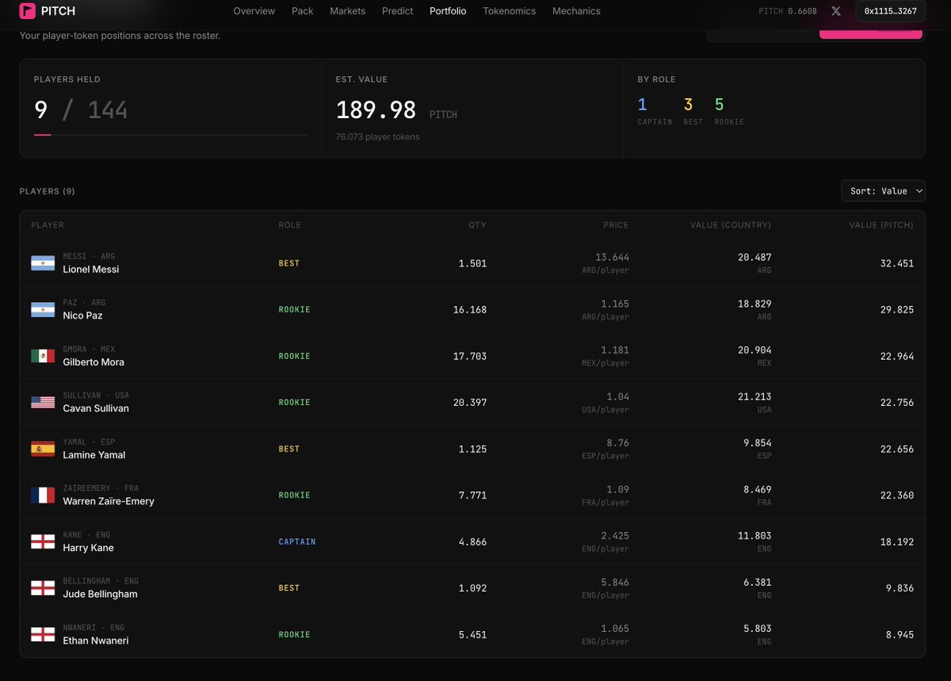951x681 pixels.
Task: Click Cavan Sullivan quantity 20.397
Action: pos(470,403)
